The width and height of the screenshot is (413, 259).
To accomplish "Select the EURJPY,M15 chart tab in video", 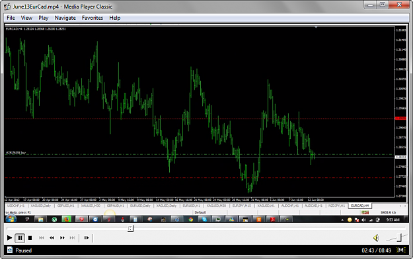I will [242, 206].
